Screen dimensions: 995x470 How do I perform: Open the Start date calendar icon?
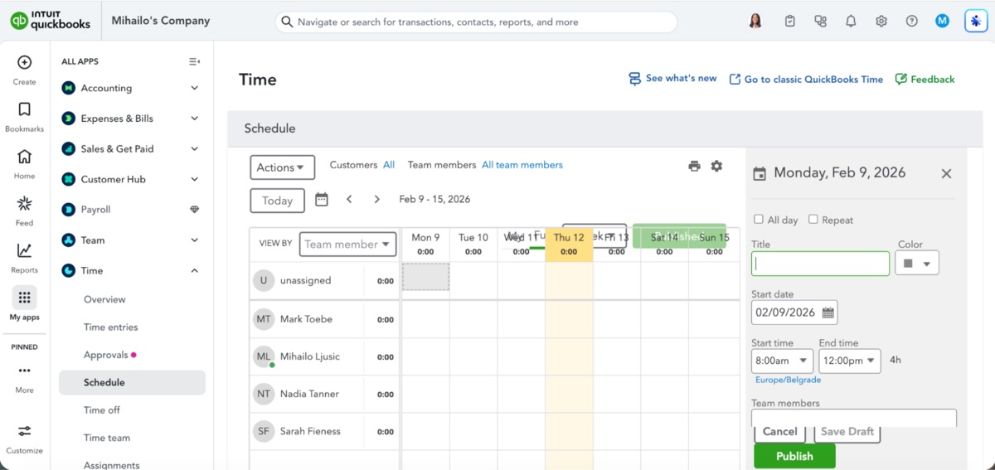(x=828, y=313)
